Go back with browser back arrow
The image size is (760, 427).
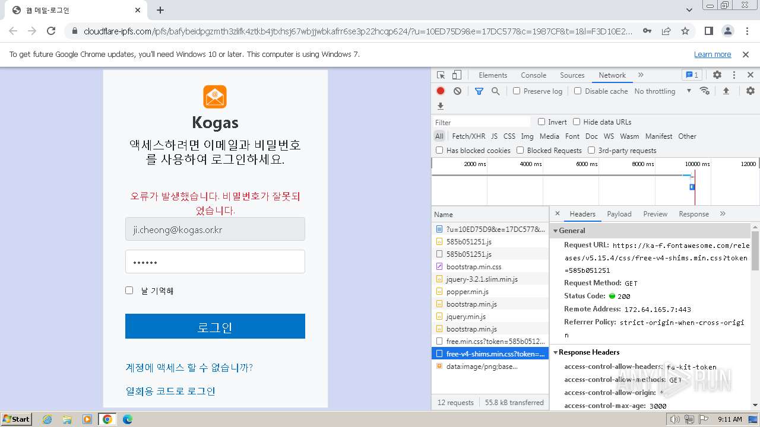coord(13,31)
